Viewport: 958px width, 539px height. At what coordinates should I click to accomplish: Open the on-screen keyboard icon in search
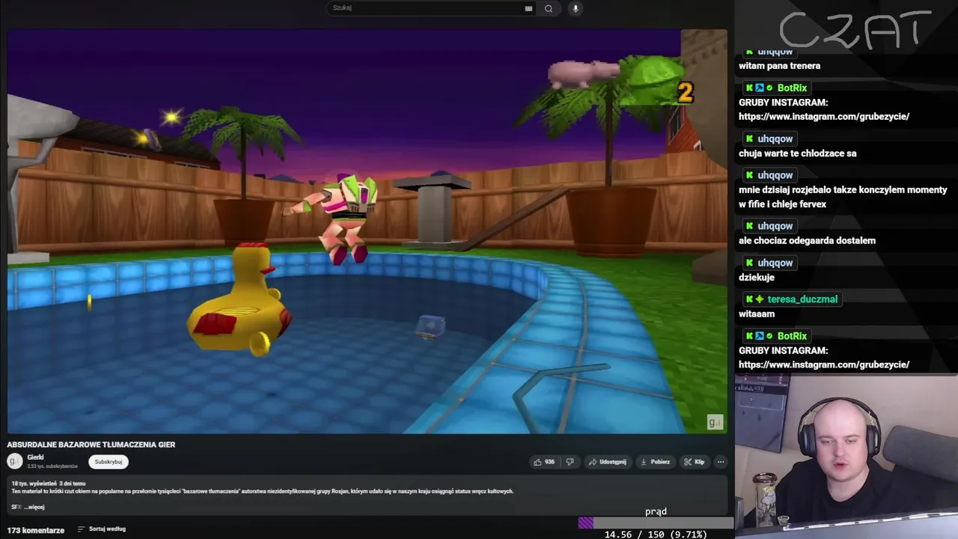(528, 8)
